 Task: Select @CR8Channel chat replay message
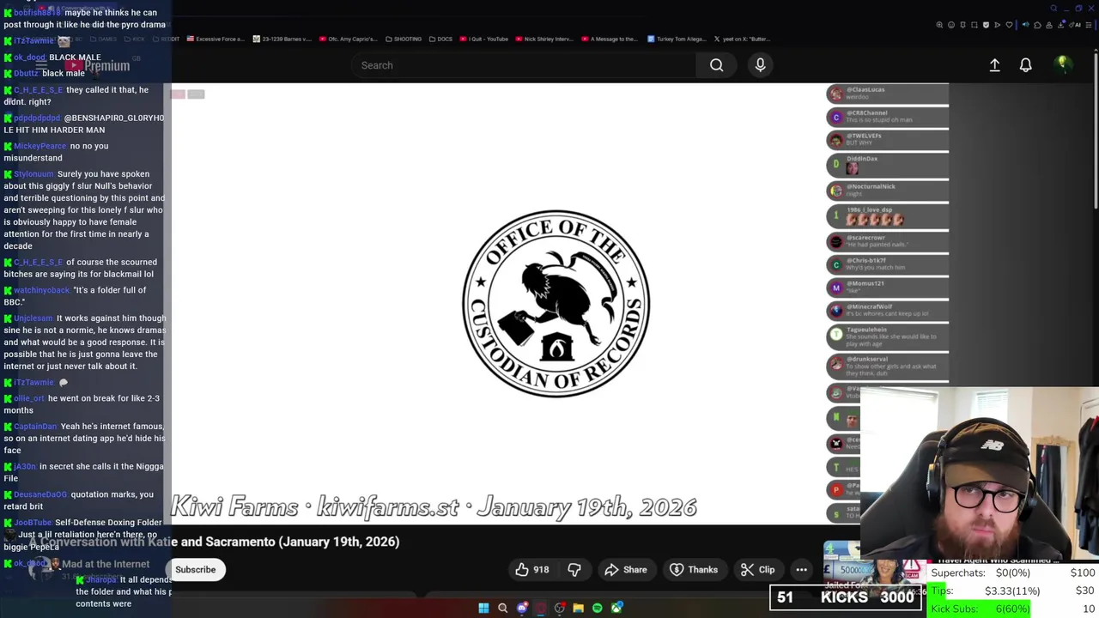888,117
